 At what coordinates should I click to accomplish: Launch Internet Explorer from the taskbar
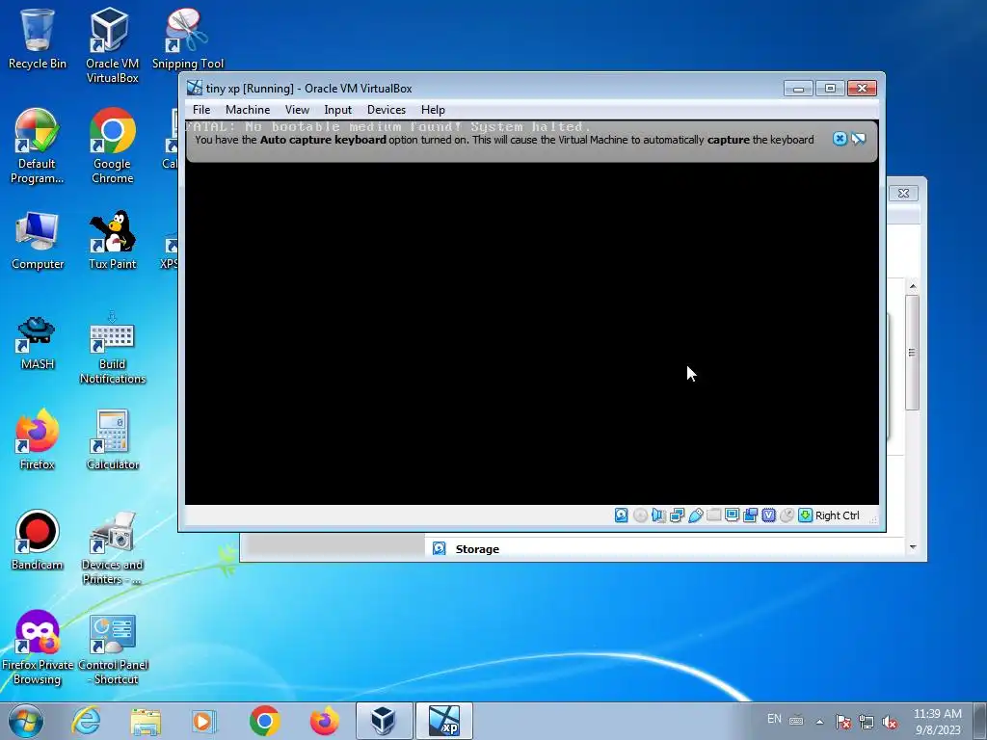(86, 721)
